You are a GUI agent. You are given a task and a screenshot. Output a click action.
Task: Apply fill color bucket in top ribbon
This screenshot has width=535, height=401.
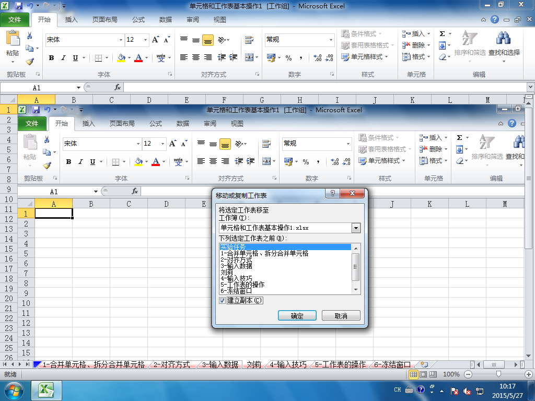click(121, 57)
